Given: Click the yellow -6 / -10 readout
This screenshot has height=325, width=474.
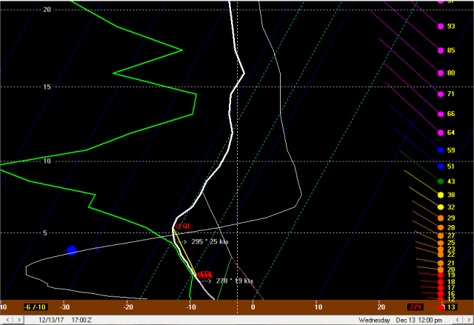Looking at the screenshot, I should pyautogui.click(x=34, y=307).
